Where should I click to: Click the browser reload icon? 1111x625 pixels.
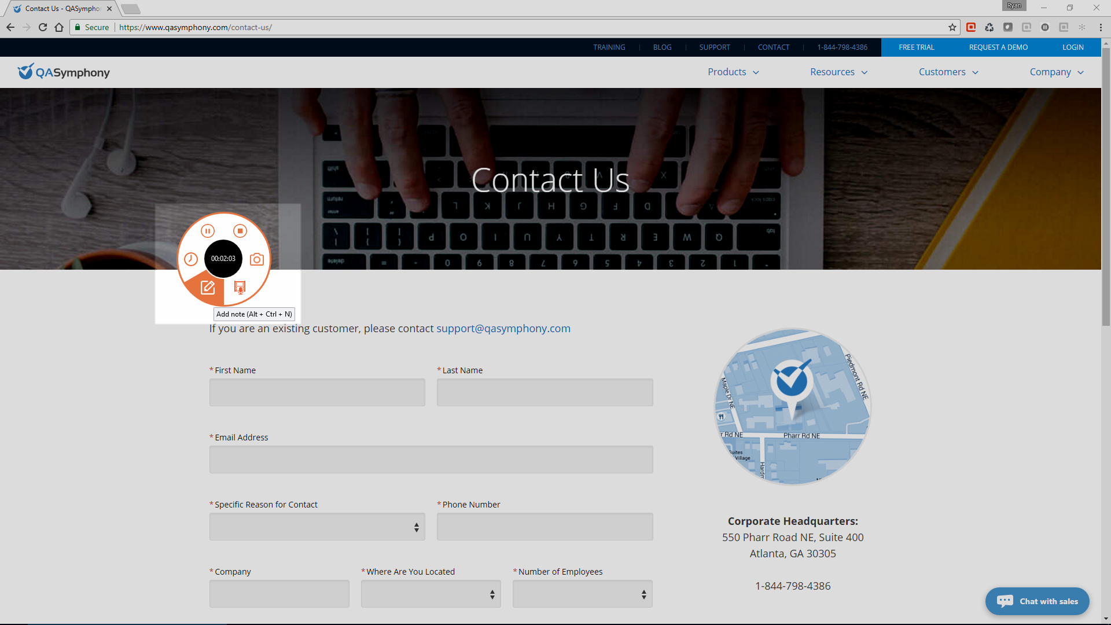tap(43, 27)
